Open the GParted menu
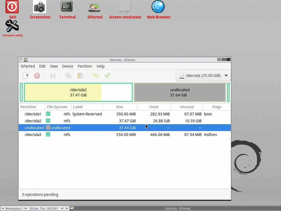The image size is (281, 211). click(28, 66)
